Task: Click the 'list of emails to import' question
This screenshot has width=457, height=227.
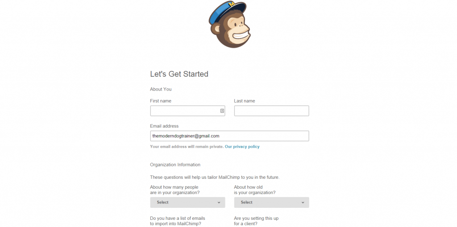Action: tap(178, 221)
